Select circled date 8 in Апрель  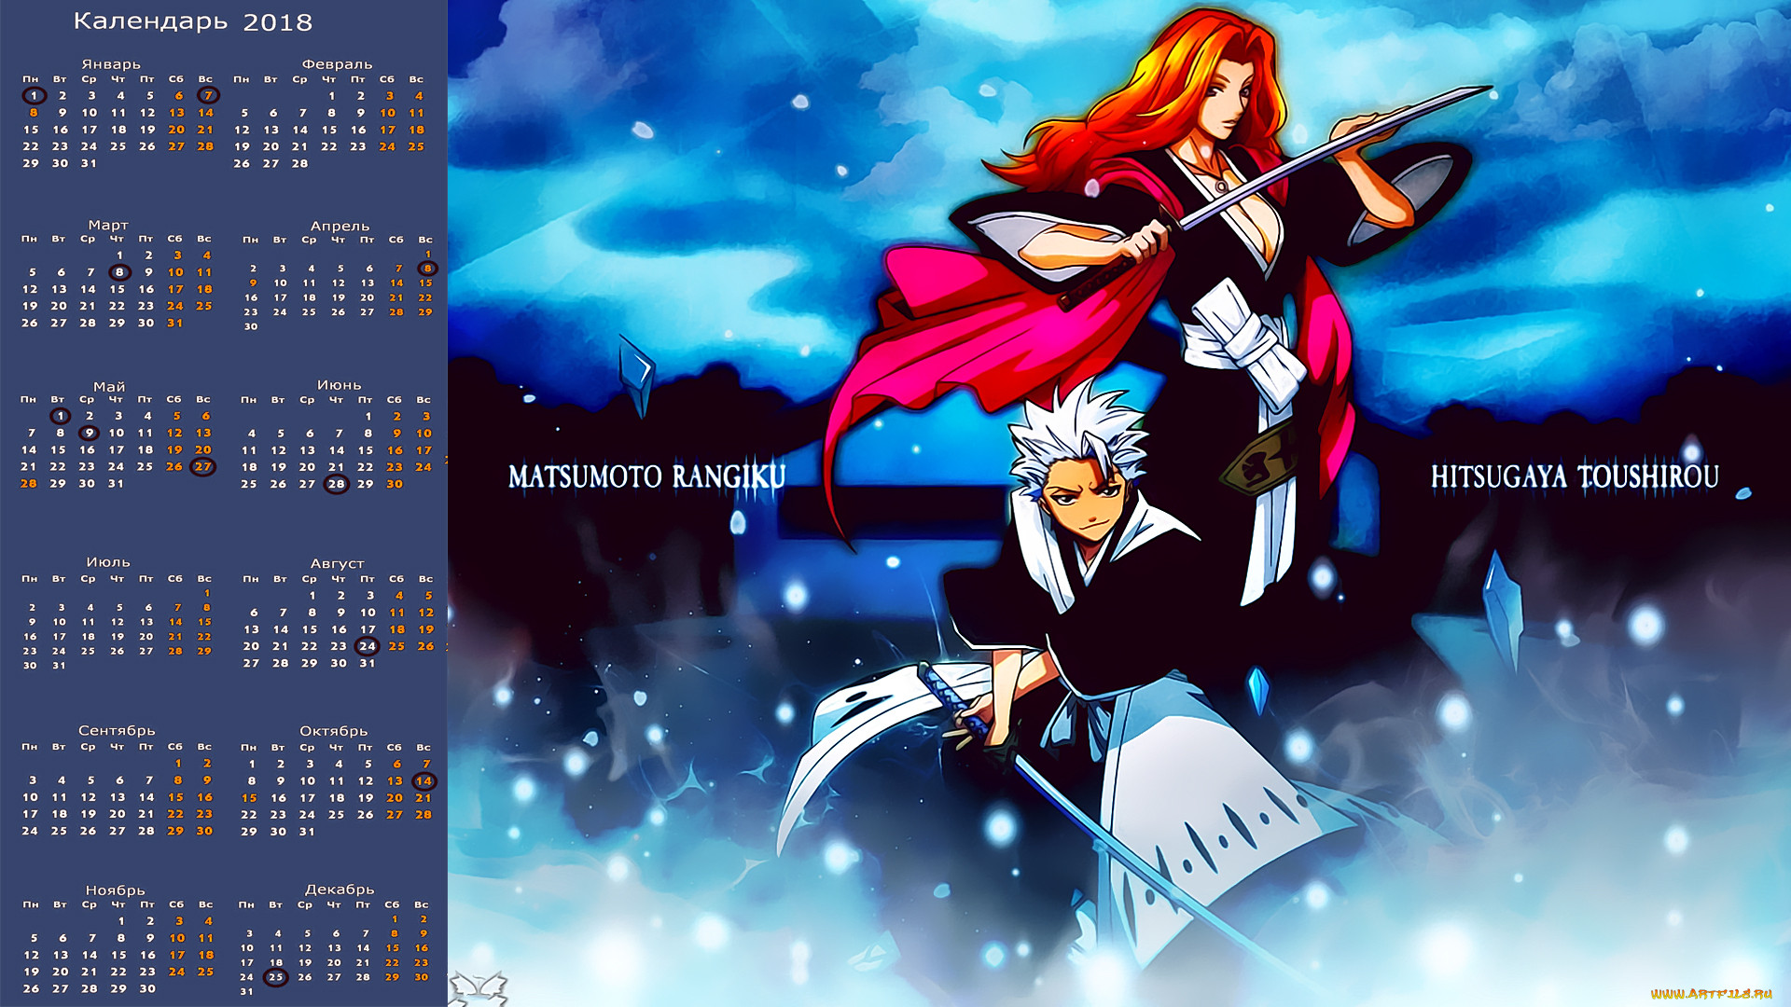pos(427,269)
